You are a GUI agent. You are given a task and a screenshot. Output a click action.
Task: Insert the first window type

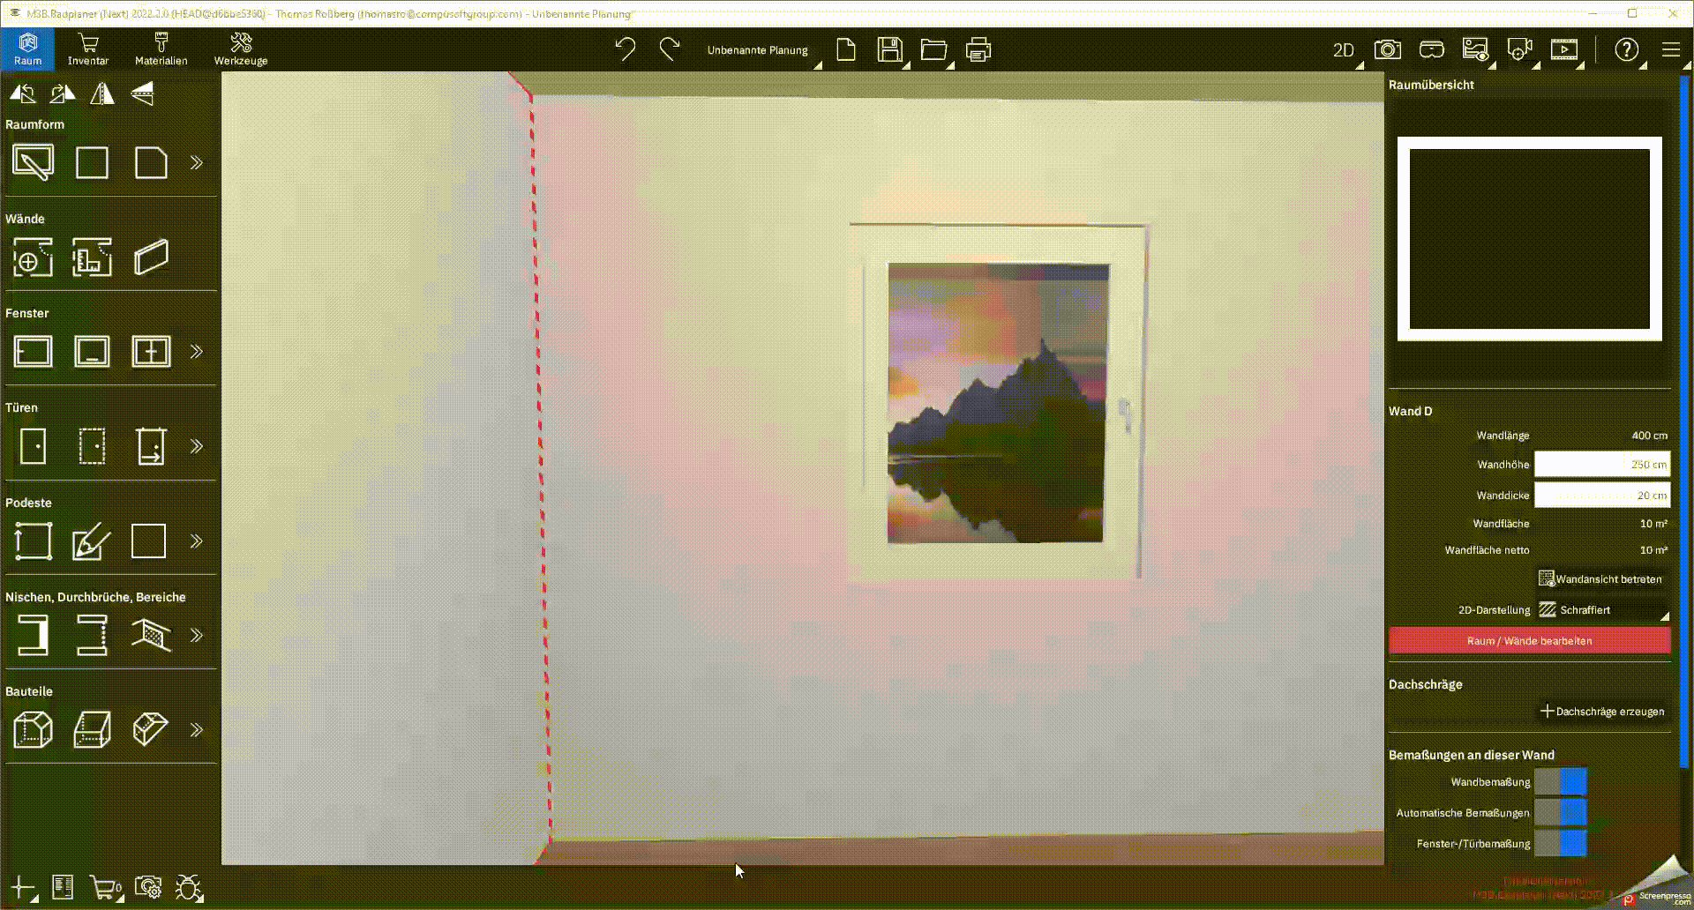(33, 352)
